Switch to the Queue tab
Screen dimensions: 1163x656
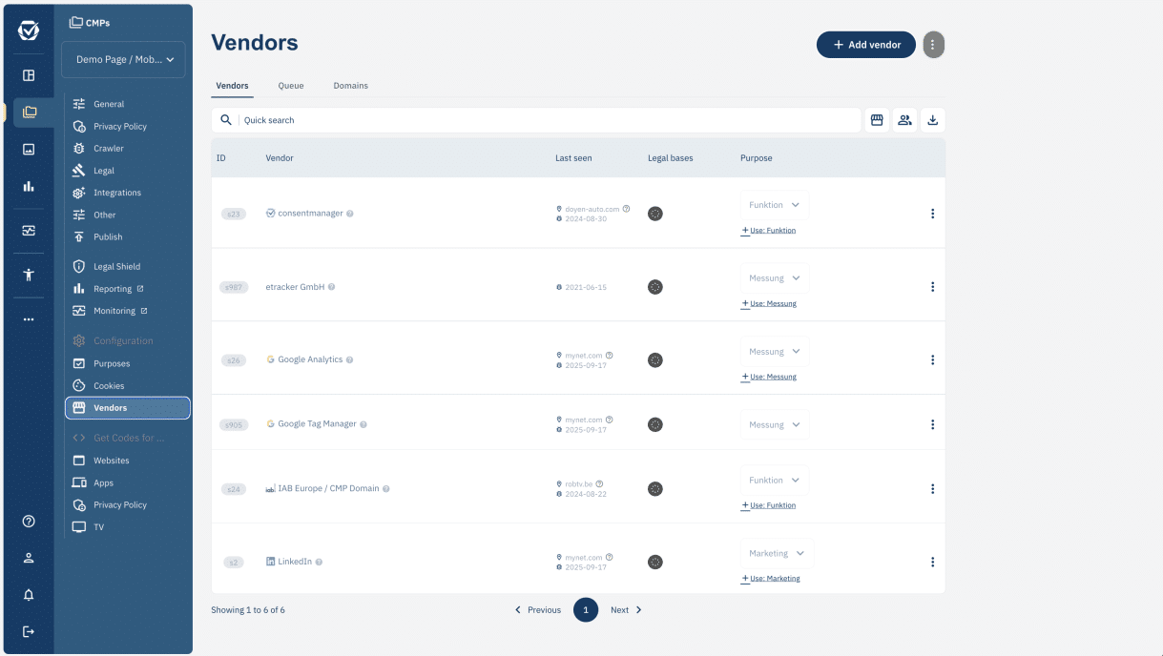(x=291, y=86)
